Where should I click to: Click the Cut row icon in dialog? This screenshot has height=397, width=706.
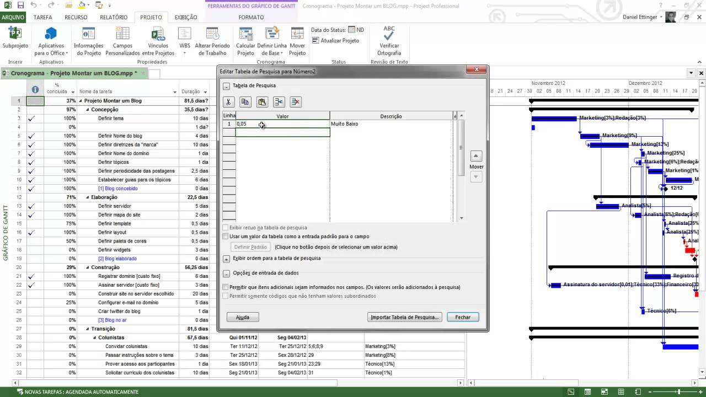[x=228, y=102]
